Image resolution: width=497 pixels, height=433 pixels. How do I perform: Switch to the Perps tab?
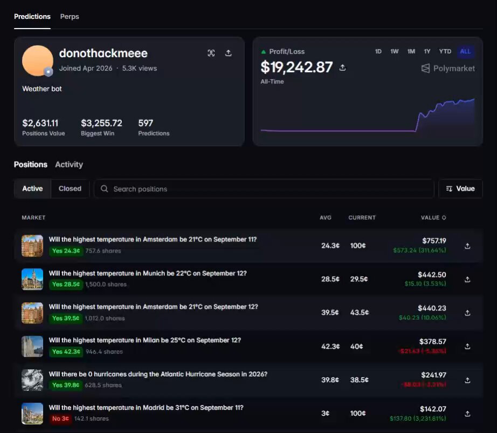pyautogui.click(x=70, y=17)
